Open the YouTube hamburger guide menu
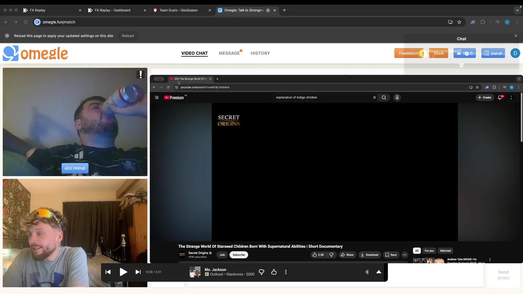The height and width of the screenshot is (294, 523). click(x=156, y=98)
